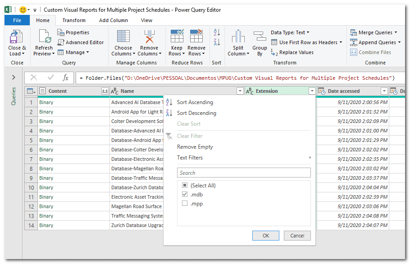Check the .mpp checkbox

(x=185, y=203)
